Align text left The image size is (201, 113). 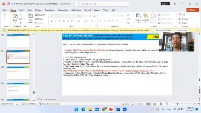(x=100, y=21)
